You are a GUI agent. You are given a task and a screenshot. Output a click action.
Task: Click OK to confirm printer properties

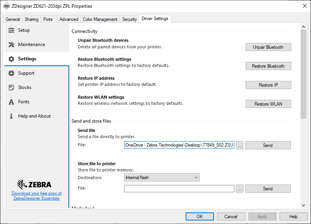point(200,217)
